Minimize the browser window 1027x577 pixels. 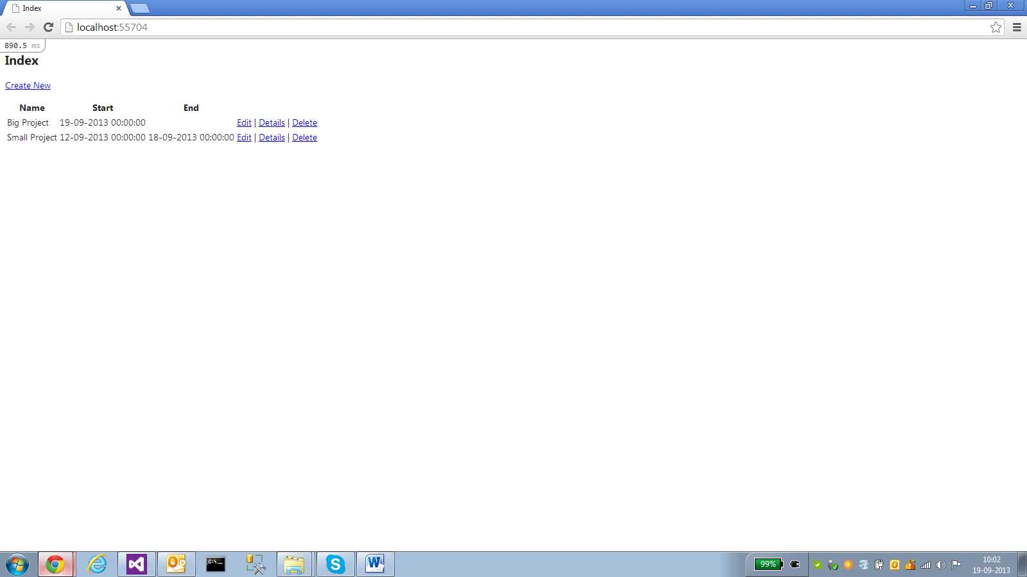point(973,5)
